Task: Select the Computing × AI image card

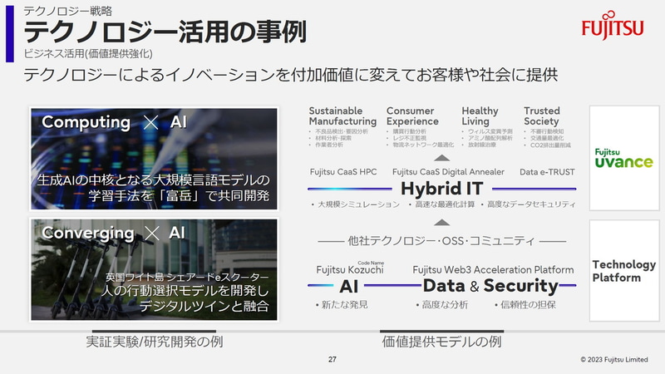Action: pos(154,159)
